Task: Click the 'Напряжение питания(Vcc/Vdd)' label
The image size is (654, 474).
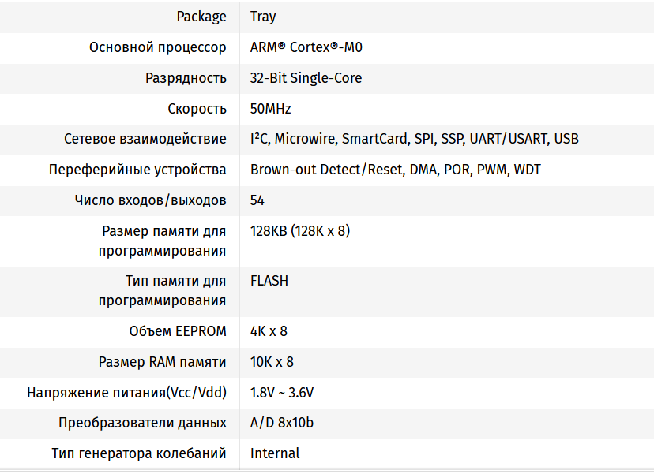Action: click(126, 393)
